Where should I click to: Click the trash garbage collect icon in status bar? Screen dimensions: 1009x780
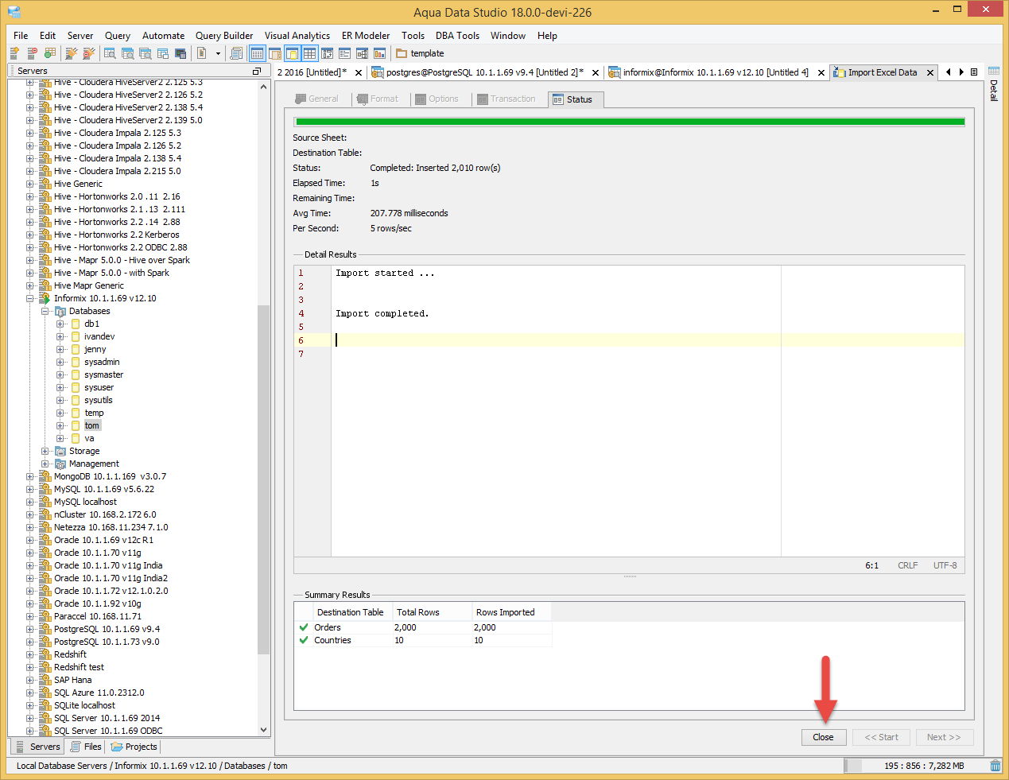coord(995,766)
